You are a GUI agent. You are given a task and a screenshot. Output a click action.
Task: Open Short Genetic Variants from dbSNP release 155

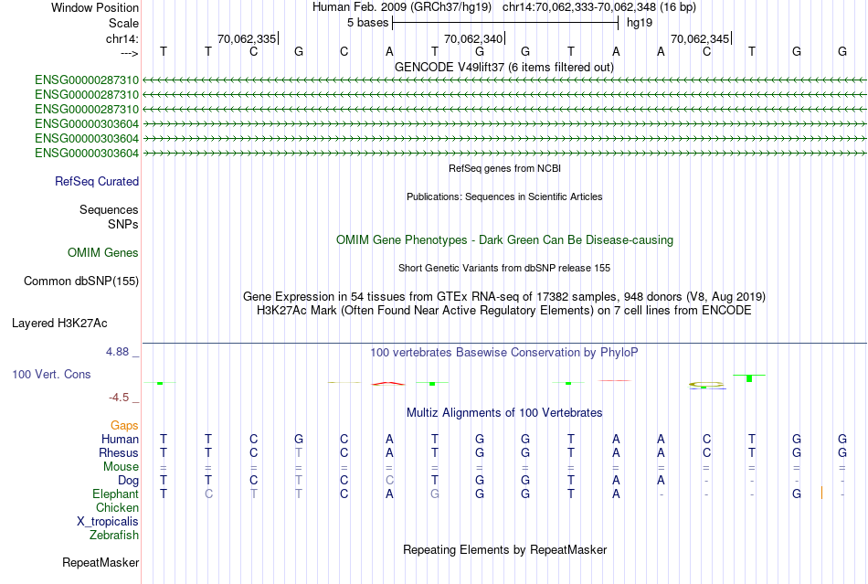(504, 268)
